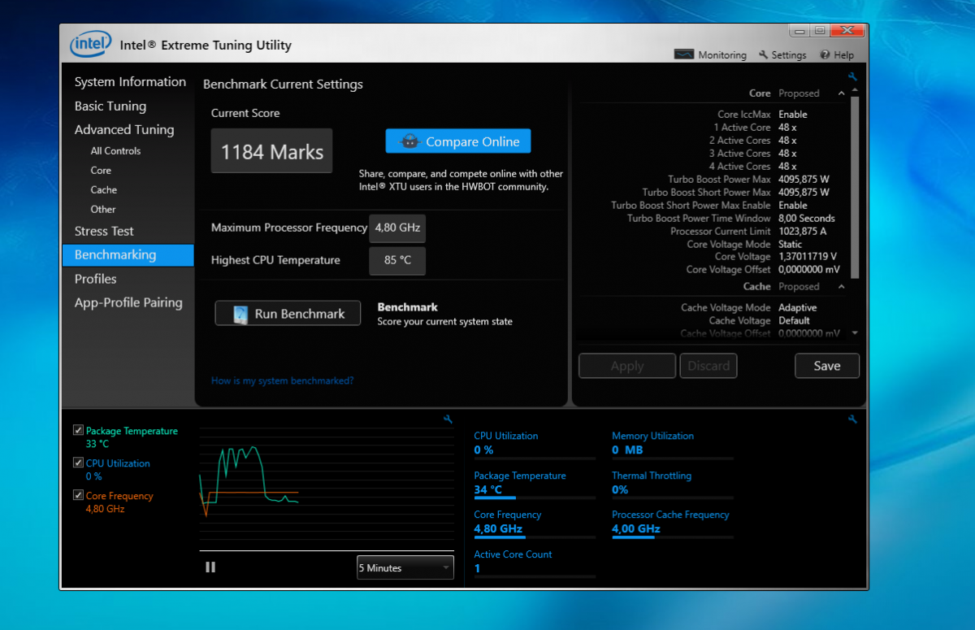Screen dimensions: 975x630
Task: Open App-Profile Pairing
Action: [128, 302]
